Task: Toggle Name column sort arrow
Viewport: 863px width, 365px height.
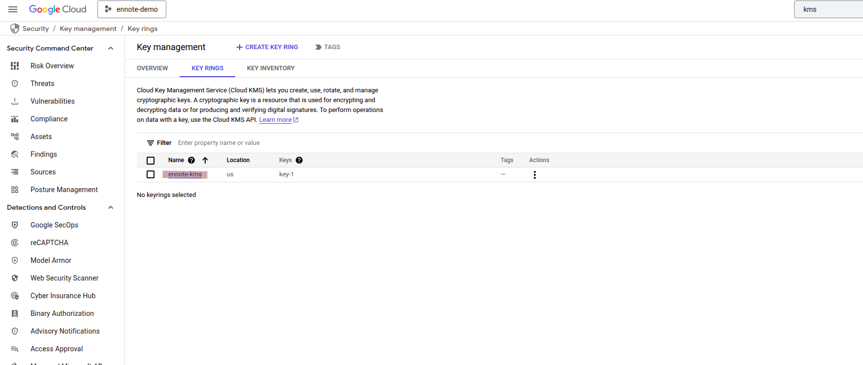Action: [205, 160]
